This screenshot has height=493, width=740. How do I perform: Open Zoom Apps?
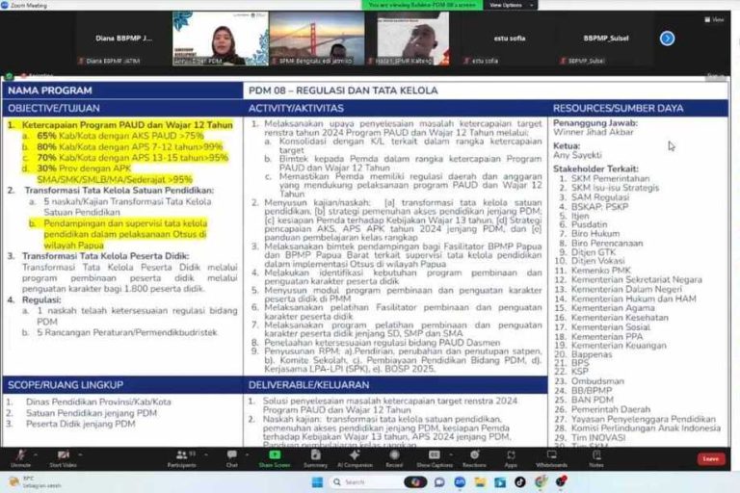point(511,457)
